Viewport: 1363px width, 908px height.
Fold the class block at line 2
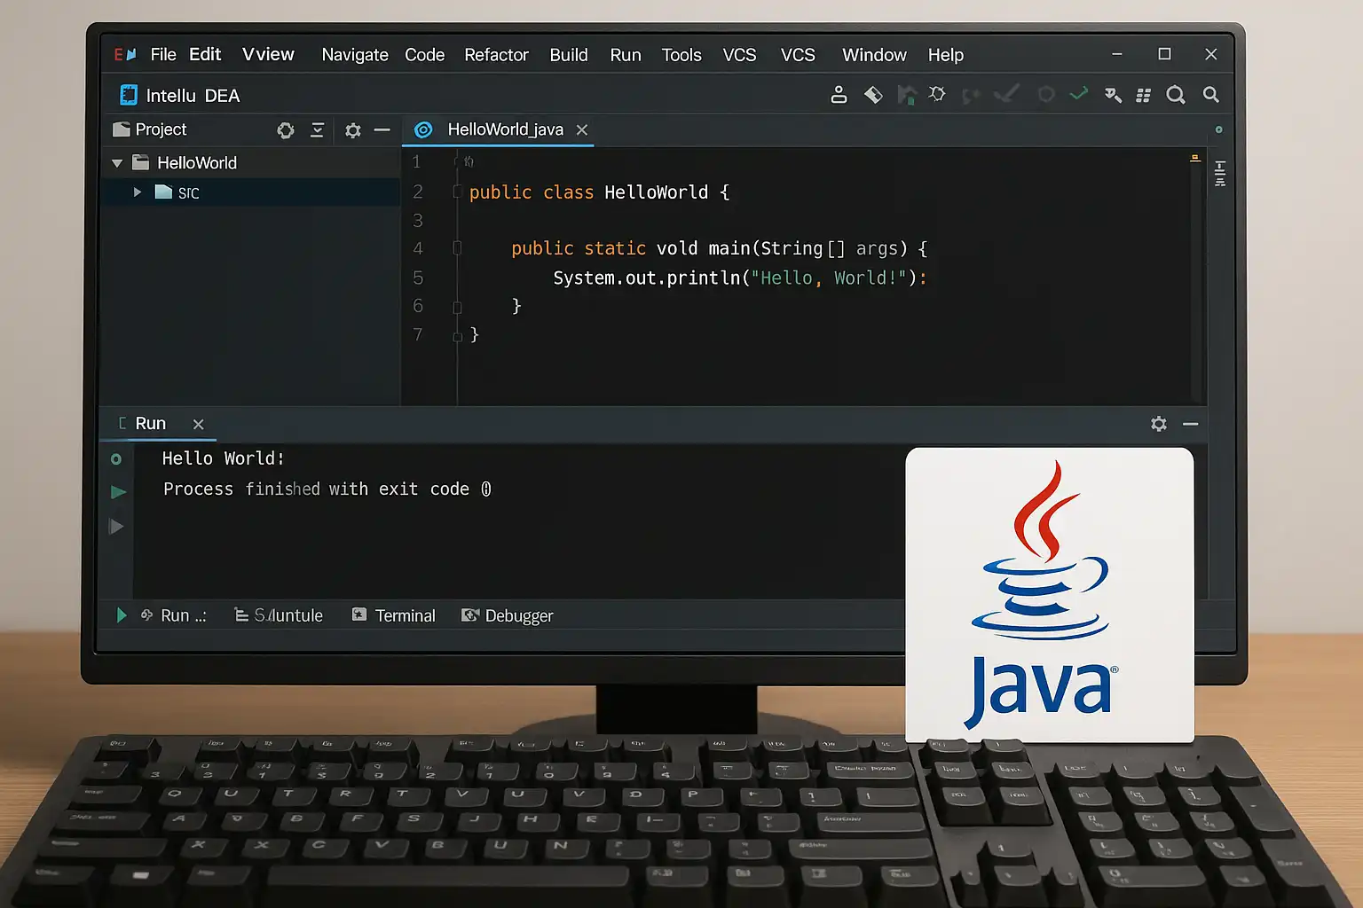(457, 192)
